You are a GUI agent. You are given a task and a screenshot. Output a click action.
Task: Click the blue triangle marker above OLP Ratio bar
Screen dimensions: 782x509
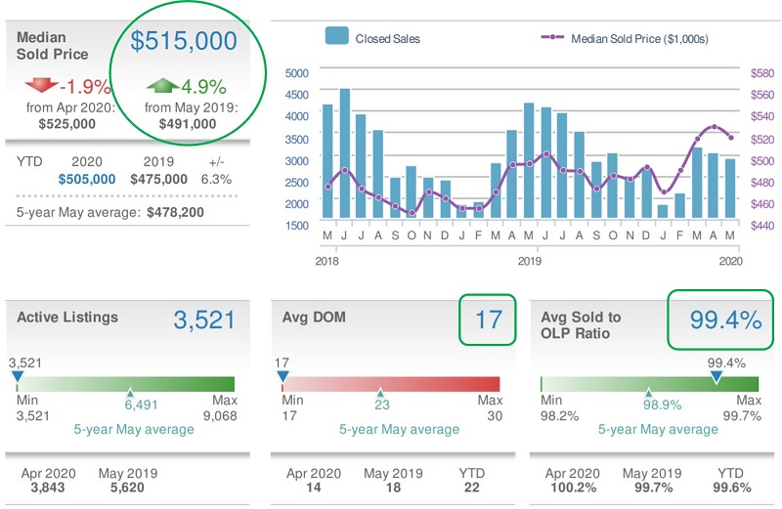tap(717, 375)
